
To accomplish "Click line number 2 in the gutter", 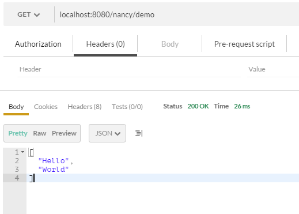I will tap(17, 161).
